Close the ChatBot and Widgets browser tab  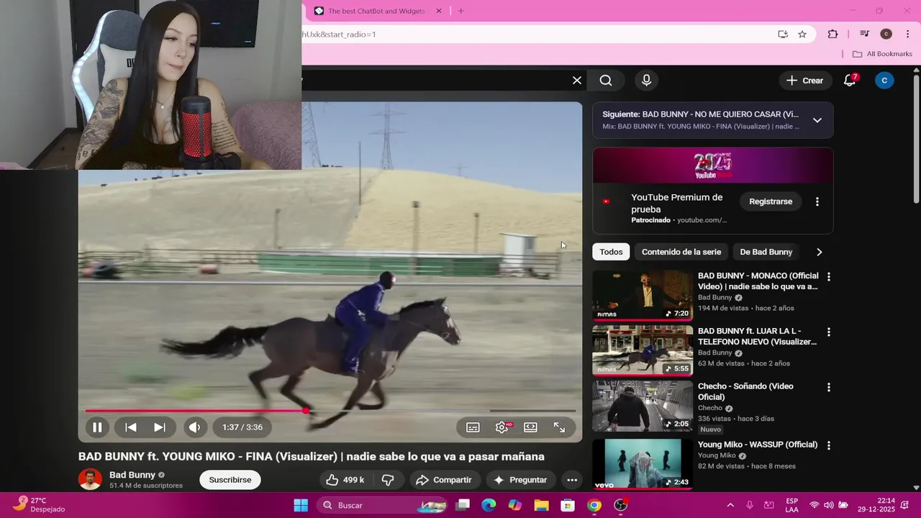pyautogui.click(x=438, y=11)
